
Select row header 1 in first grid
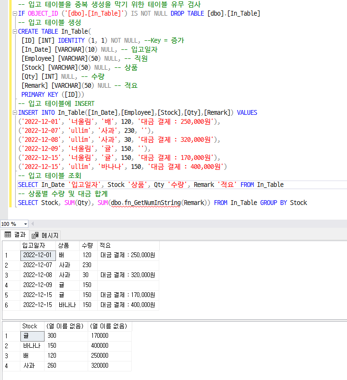[x=11, y=255]
